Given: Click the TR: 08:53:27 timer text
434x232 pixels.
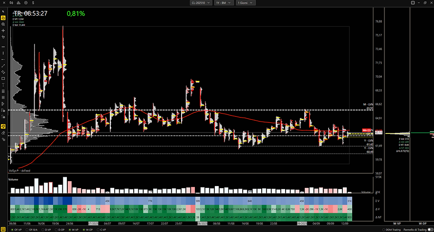Looking at the screenshot, I should tap(31, 13).
